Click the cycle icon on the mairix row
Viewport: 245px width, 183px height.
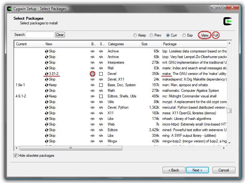pyautogui.click(x=47, y=68)
